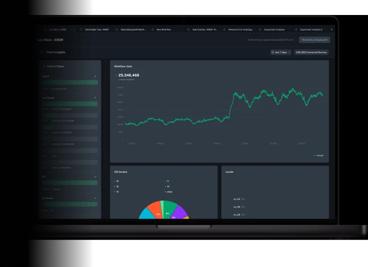This screenshot has height=267, width=368.
Task: Click the Locale card title
Action: click(229, 172)
